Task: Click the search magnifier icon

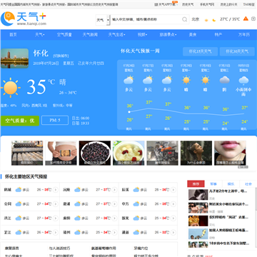Action: click(185, 19)
